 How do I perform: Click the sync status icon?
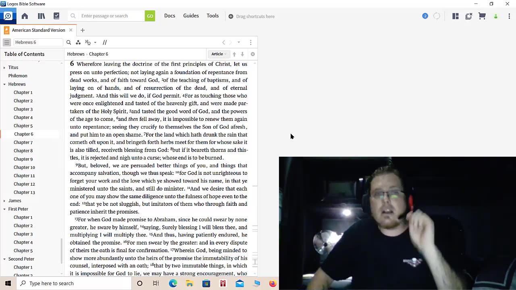point(437,16)
